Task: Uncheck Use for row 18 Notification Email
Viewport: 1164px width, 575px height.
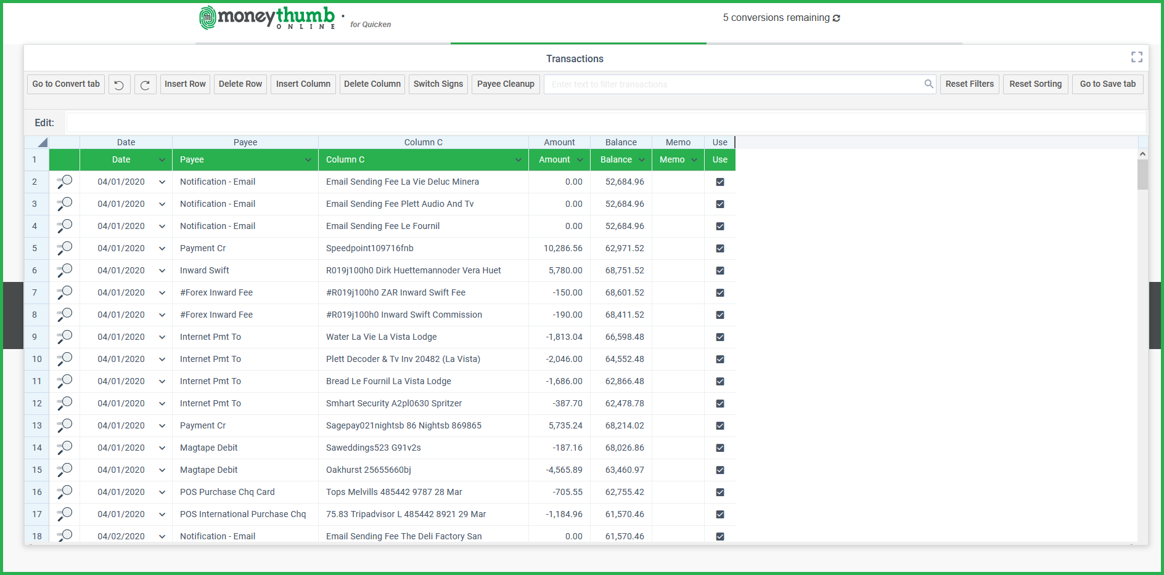Action: [x=719, y=536]
